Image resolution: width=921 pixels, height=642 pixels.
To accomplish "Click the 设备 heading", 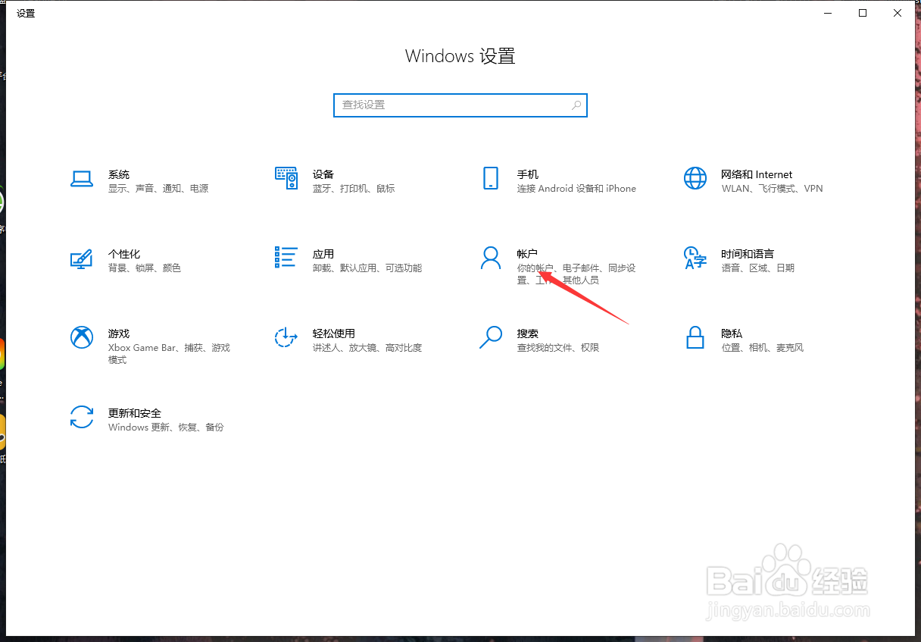I will click(x=323, y=174).
